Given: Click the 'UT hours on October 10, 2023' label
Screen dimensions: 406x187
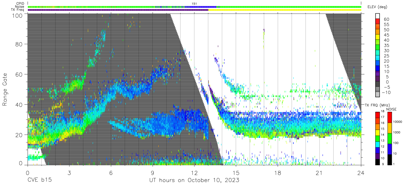Looking at the screenshot, I should [194, 180].
